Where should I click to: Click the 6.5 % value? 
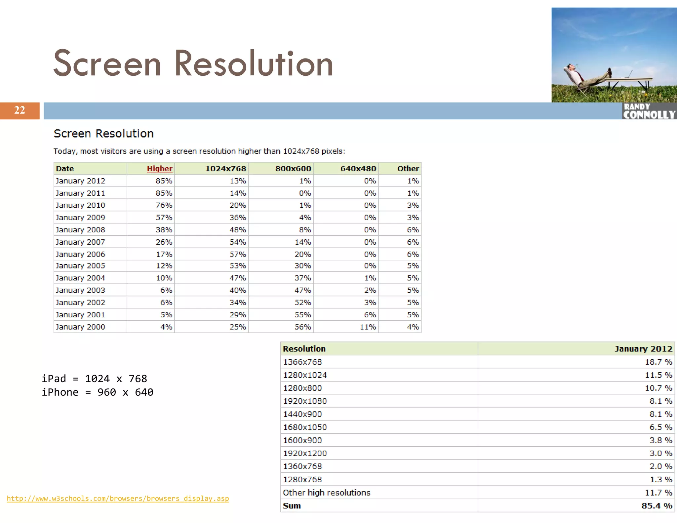coord(661,427)
